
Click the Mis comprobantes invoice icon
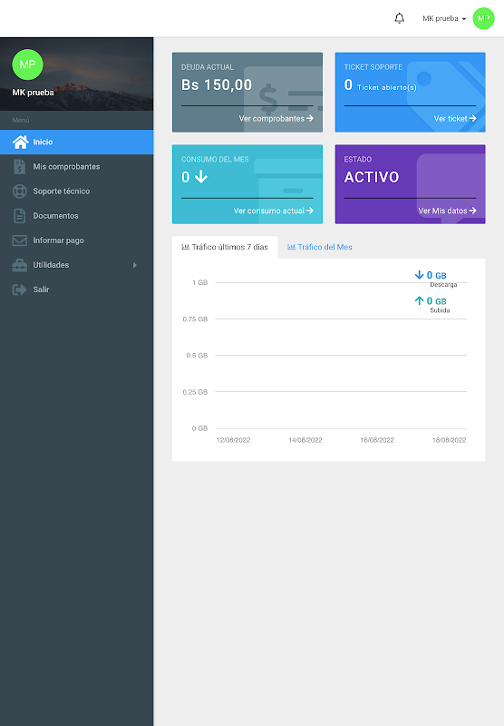coord(19,167)
